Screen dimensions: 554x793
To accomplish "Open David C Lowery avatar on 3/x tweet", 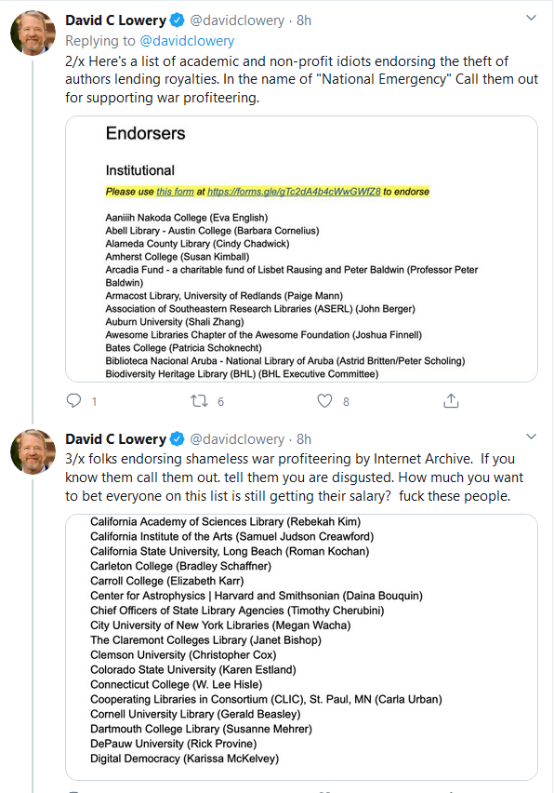I will 33,451.
